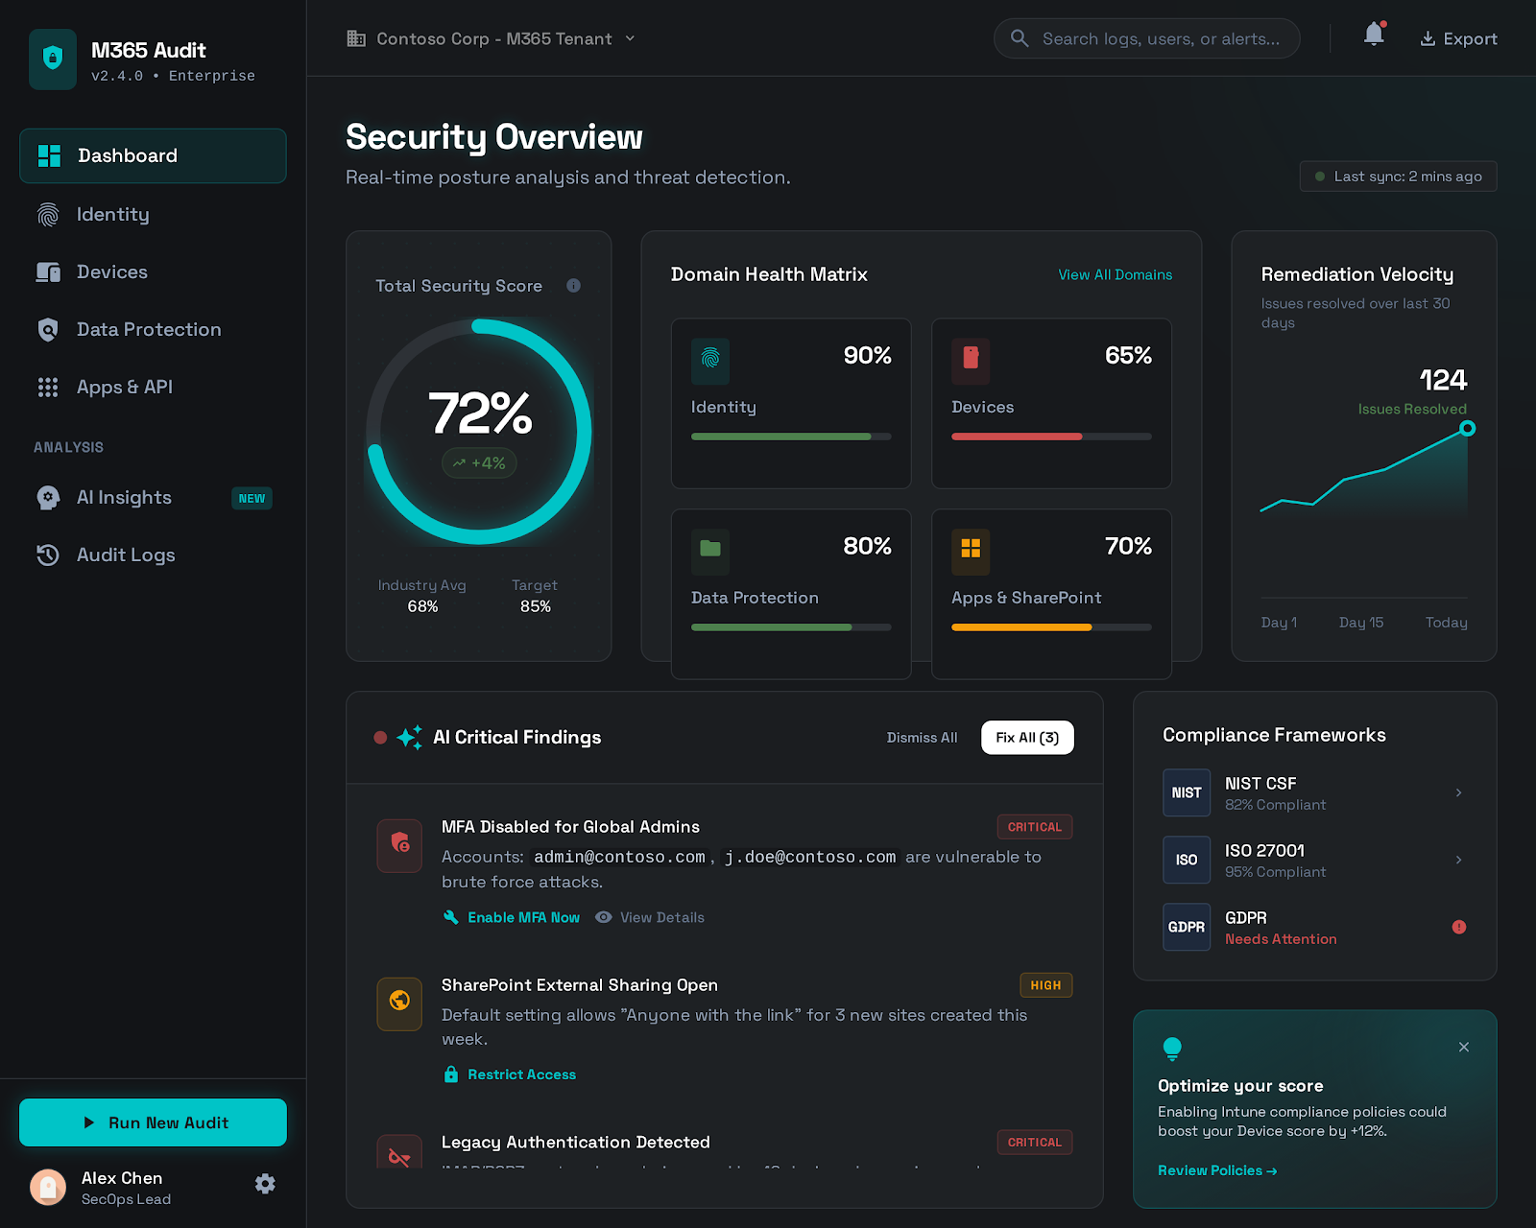Click the AI Insights head icon
Screen dimensions: 1536x1228
coord(48,497)
